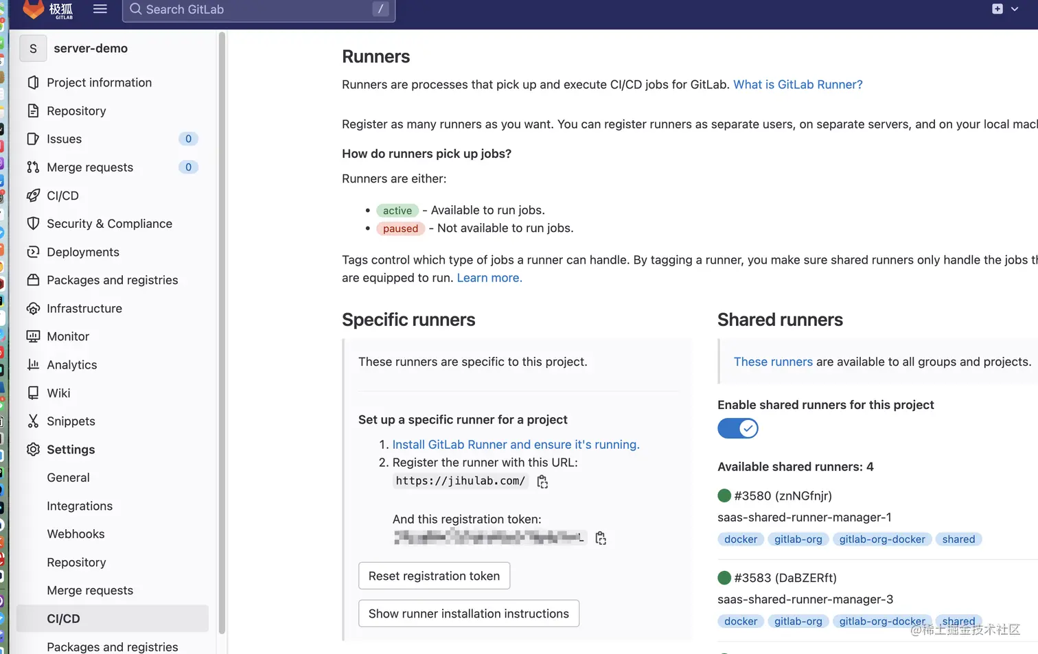Click the docker tag under runner #3583
Viewport: 1038px width, 654px height.
pyautogui.click(x=741, y=621)
